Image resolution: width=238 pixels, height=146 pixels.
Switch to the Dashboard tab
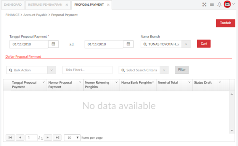13,5
